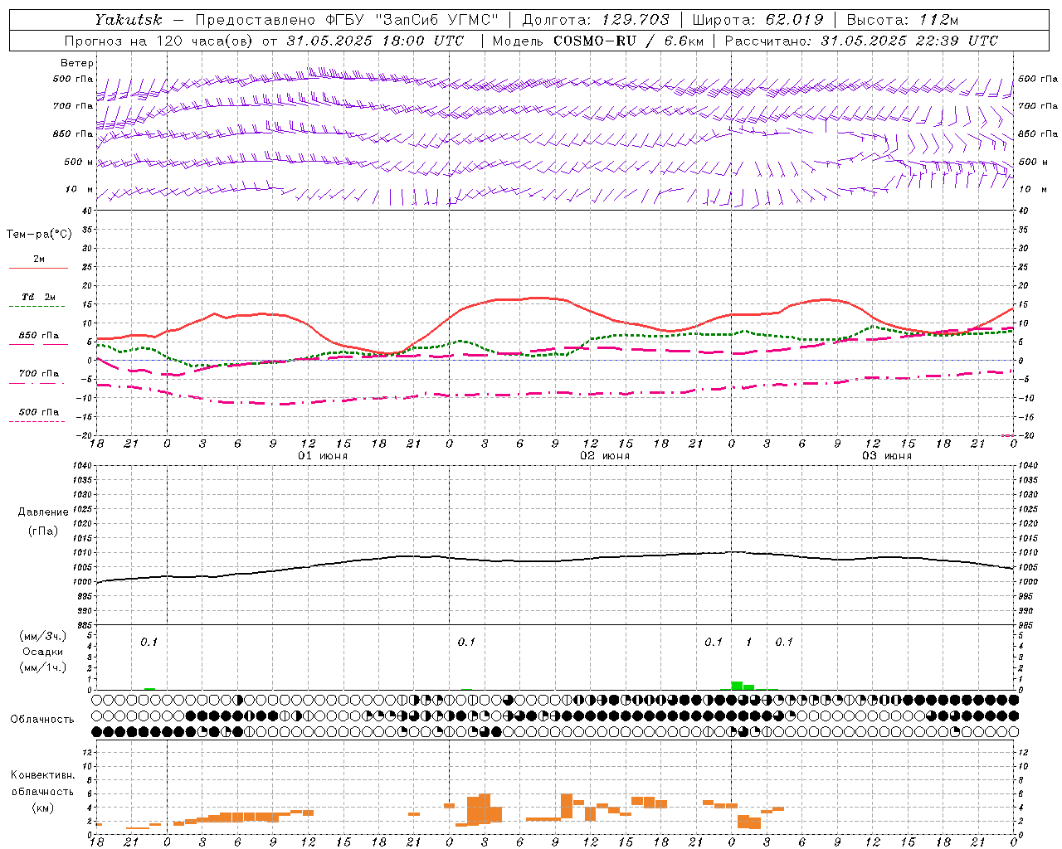Click the '(мм/3ч.)' precipitation unit label
1062x849 pixels.
point(43,636)
